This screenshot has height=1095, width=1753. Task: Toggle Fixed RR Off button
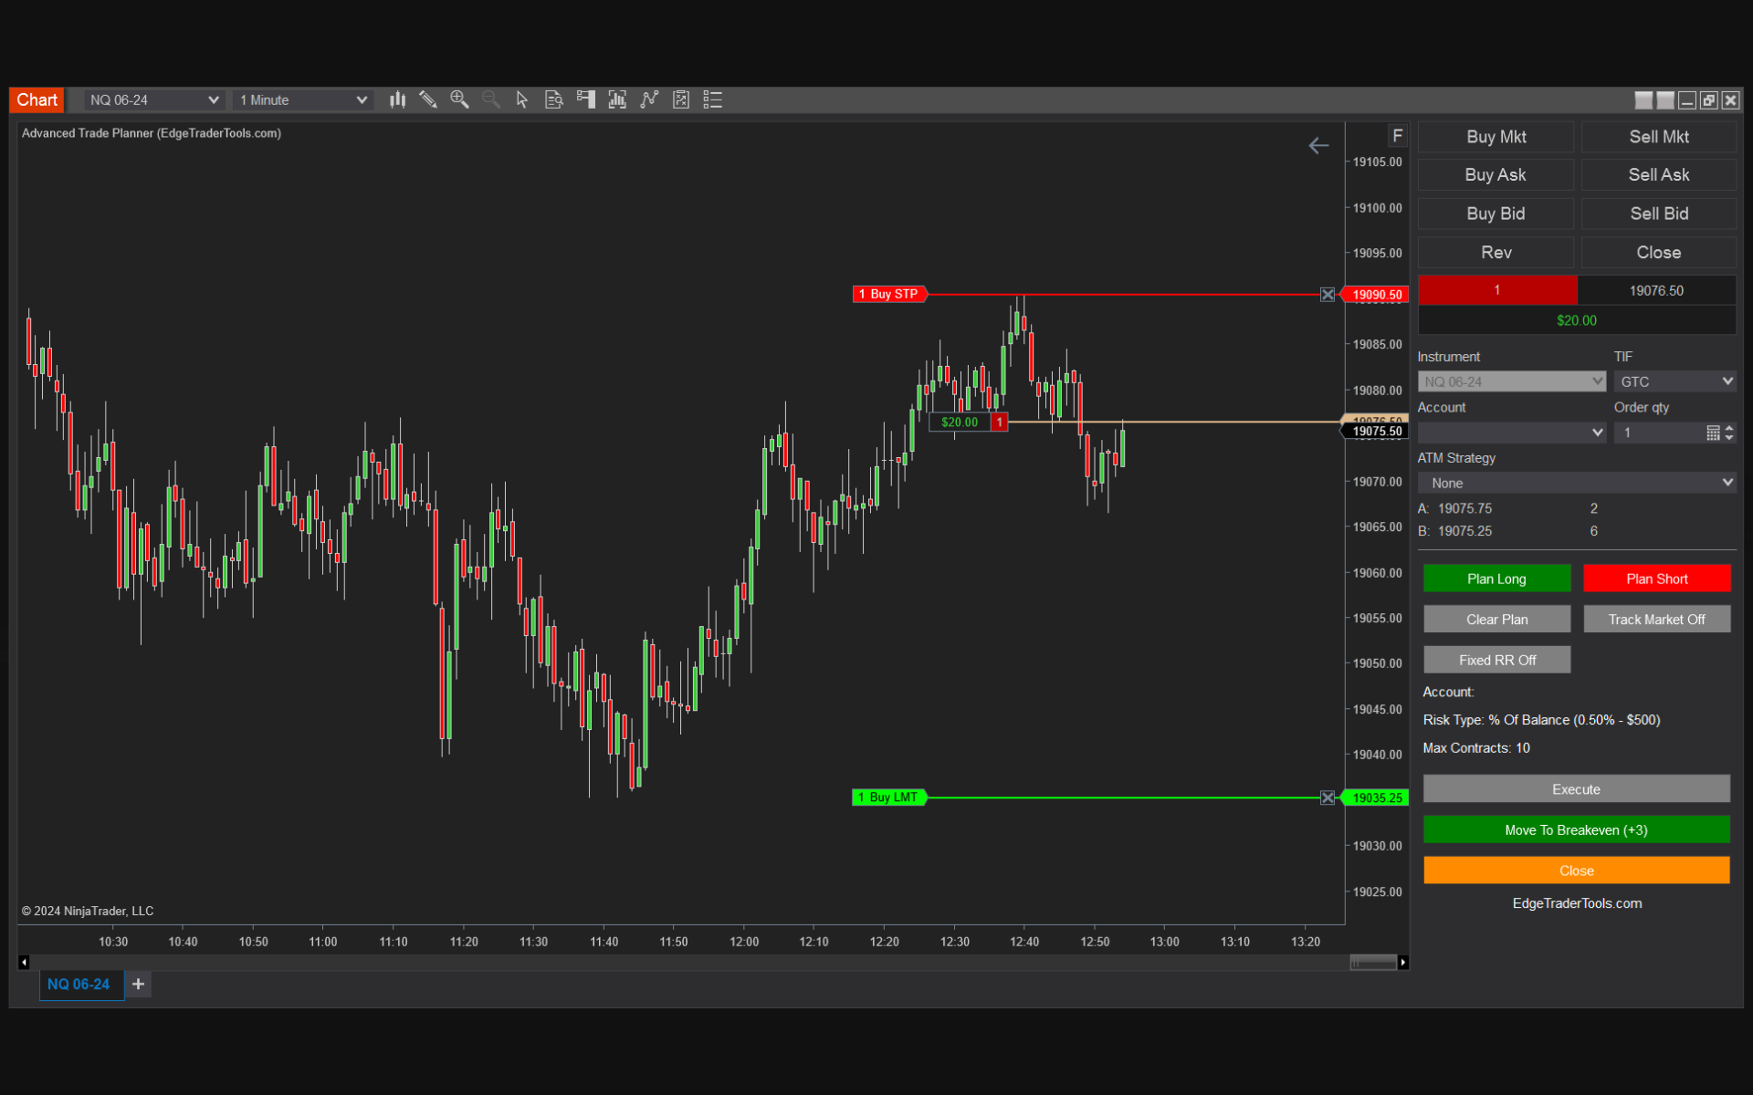(1496, 660)
